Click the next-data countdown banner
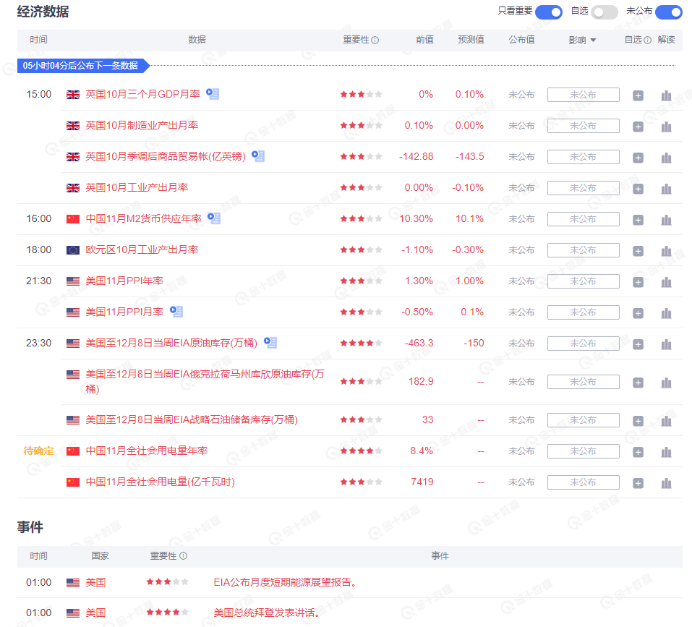The height and width of the screenshot is (627, 692). [x=81, y=65]
